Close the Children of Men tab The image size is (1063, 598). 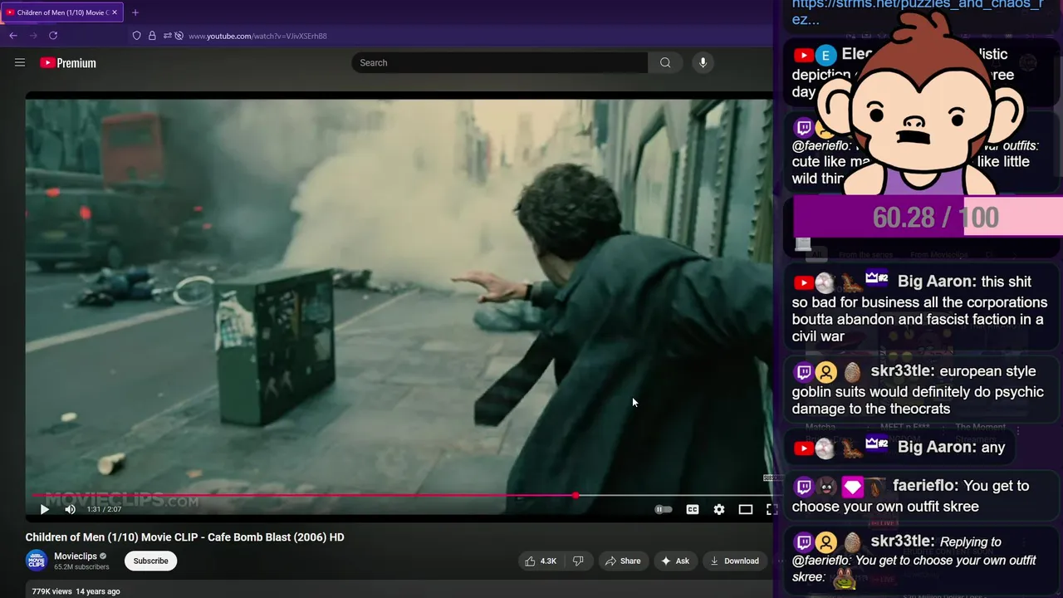point(115,12)
